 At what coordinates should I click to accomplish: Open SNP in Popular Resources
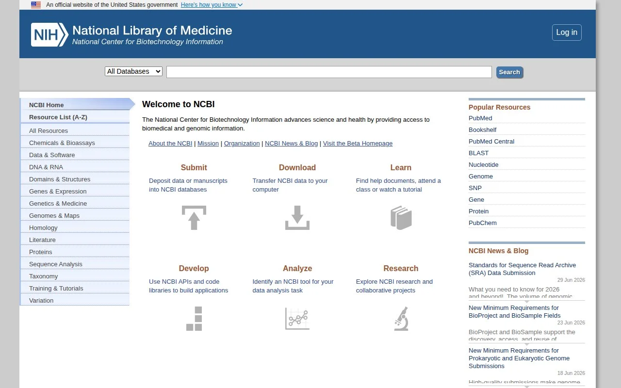475,188
